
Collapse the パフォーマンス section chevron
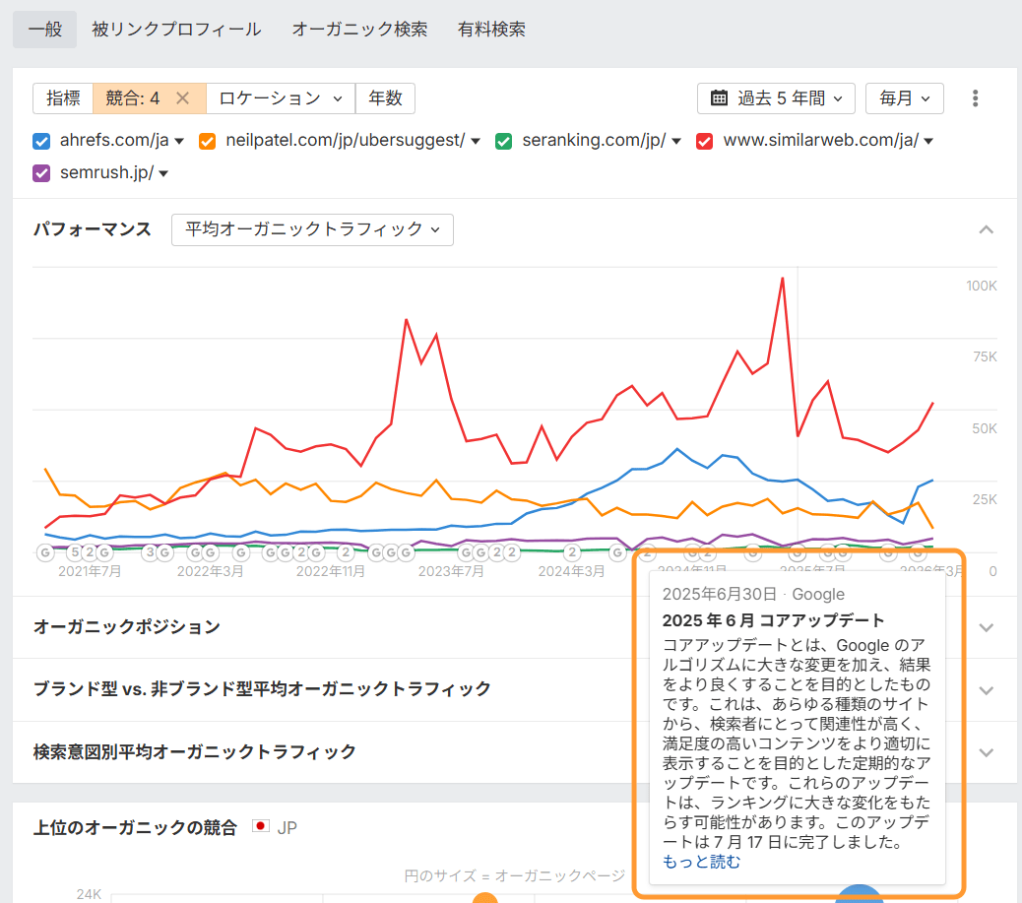[x=987, y=229]
